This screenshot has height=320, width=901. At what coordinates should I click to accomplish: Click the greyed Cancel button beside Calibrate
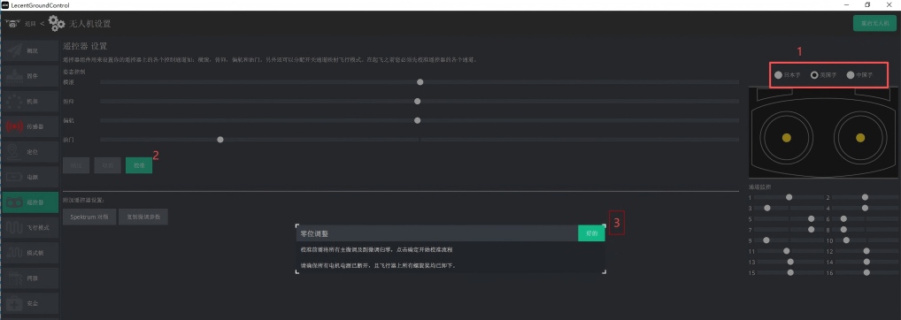[x=107, y=165]
